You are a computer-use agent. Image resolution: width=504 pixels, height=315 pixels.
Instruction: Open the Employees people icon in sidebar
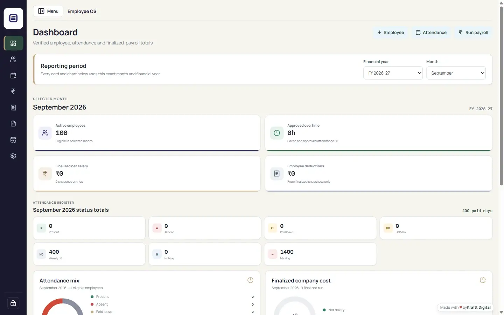(x=13, y=59)
